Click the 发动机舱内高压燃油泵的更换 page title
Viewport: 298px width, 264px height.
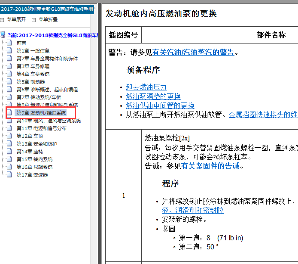pos(161,14)
